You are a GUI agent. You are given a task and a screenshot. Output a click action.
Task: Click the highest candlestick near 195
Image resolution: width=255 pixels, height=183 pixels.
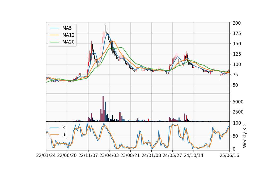105,29
